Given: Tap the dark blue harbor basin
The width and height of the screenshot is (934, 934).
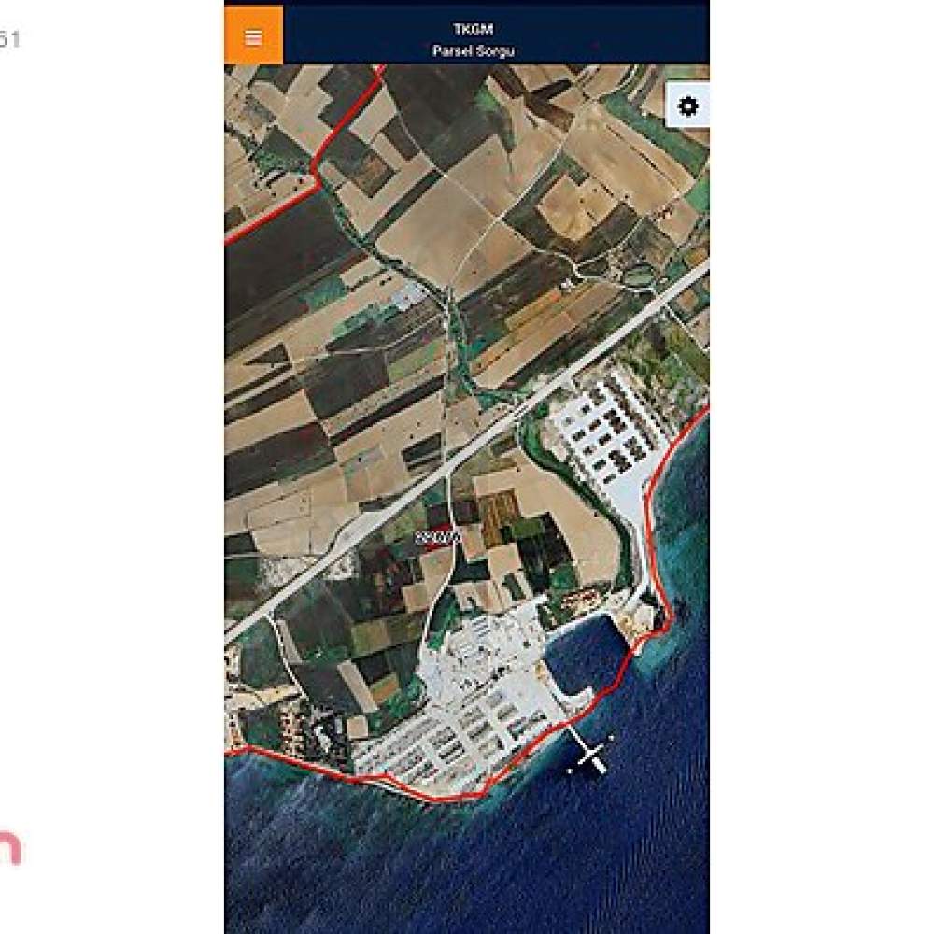Looking at the screenshot, I should click(587, 654).
